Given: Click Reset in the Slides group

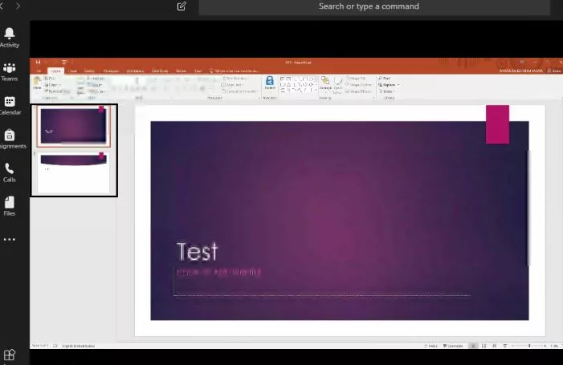Looking at the screenshot, I should click(x=95, y=85).
